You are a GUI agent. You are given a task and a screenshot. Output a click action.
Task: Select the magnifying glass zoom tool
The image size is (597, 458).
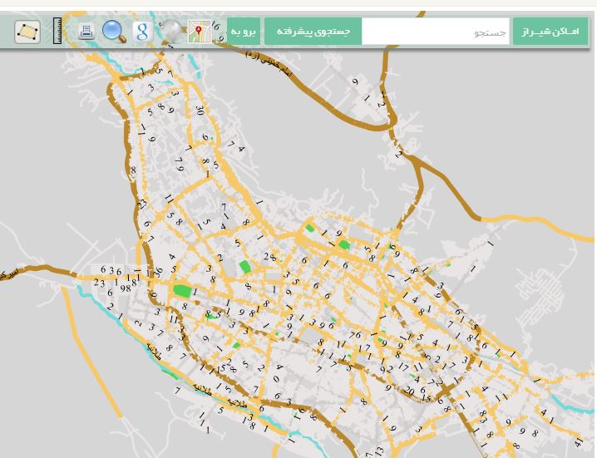tap(114, 32)
